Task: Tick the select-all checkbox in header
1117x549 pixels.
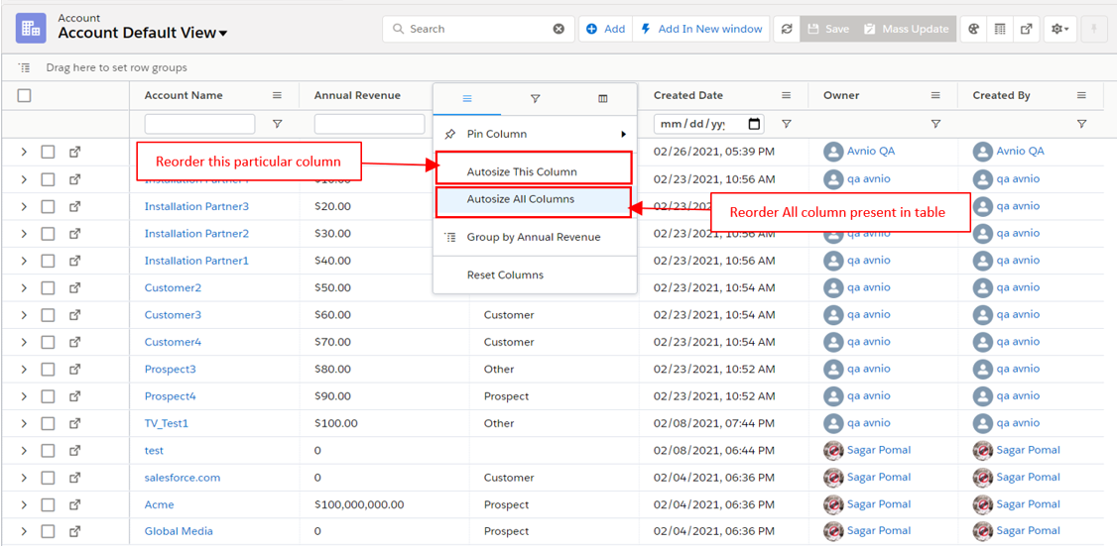Action: [25, 96]
